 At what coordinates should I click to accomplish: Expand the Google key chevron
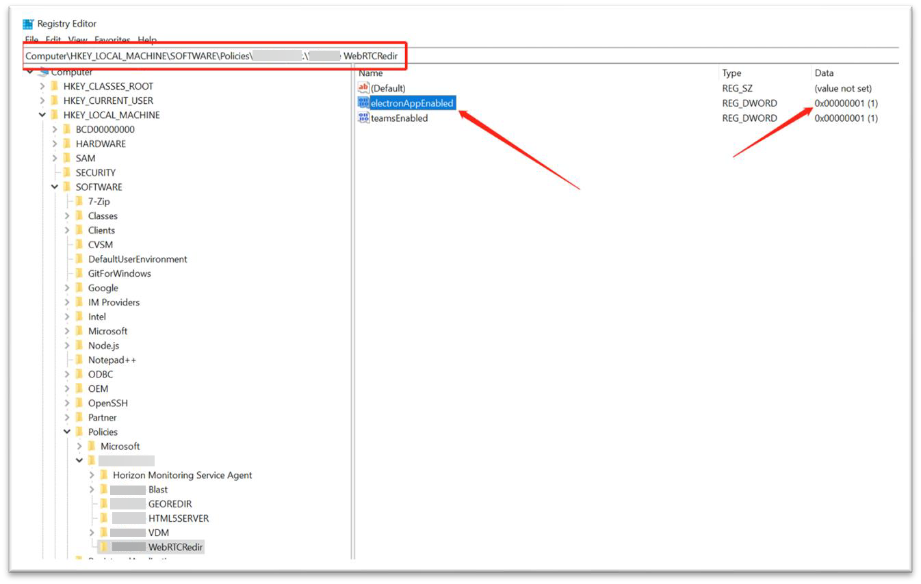point(67,289)
